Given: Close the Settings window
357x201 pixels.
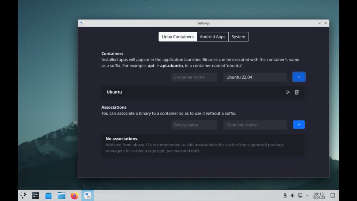Looking at the screenshot, I should coord(326,23).
